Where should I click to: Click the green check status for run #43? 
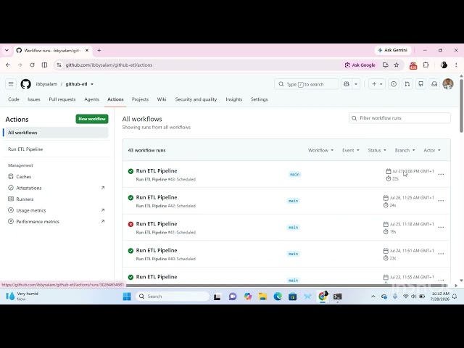(130, 171)
